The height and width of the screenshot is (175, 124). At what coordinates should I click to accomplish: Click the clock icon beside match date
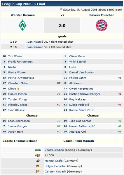61,9
